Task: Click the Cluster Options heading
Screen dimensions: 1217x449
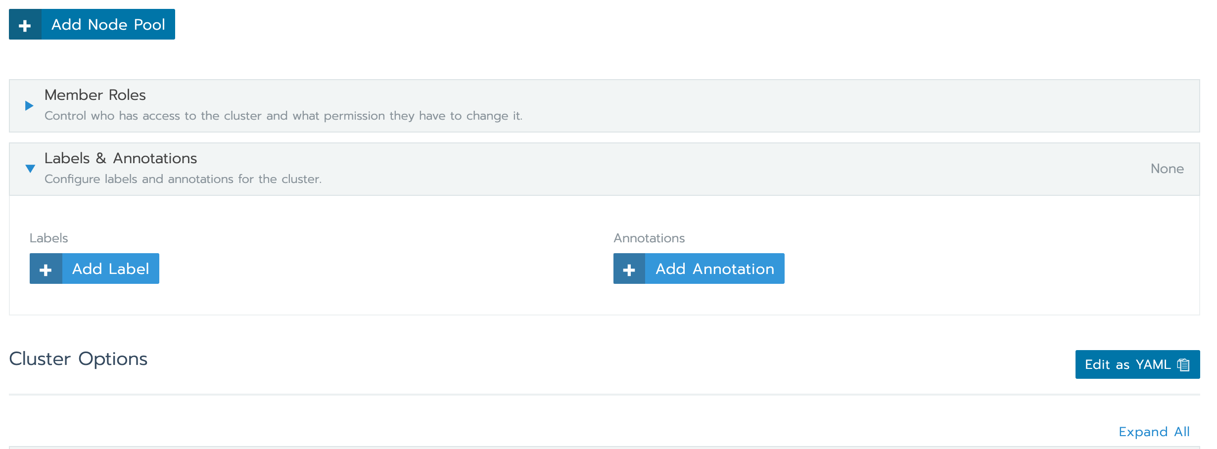Action: click(78, 359)
